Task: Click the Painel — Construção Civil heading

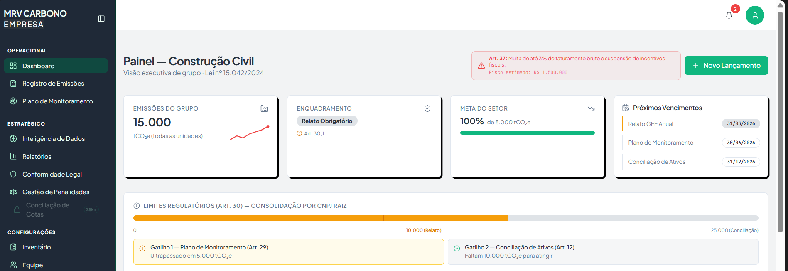Action: (189, 61)
